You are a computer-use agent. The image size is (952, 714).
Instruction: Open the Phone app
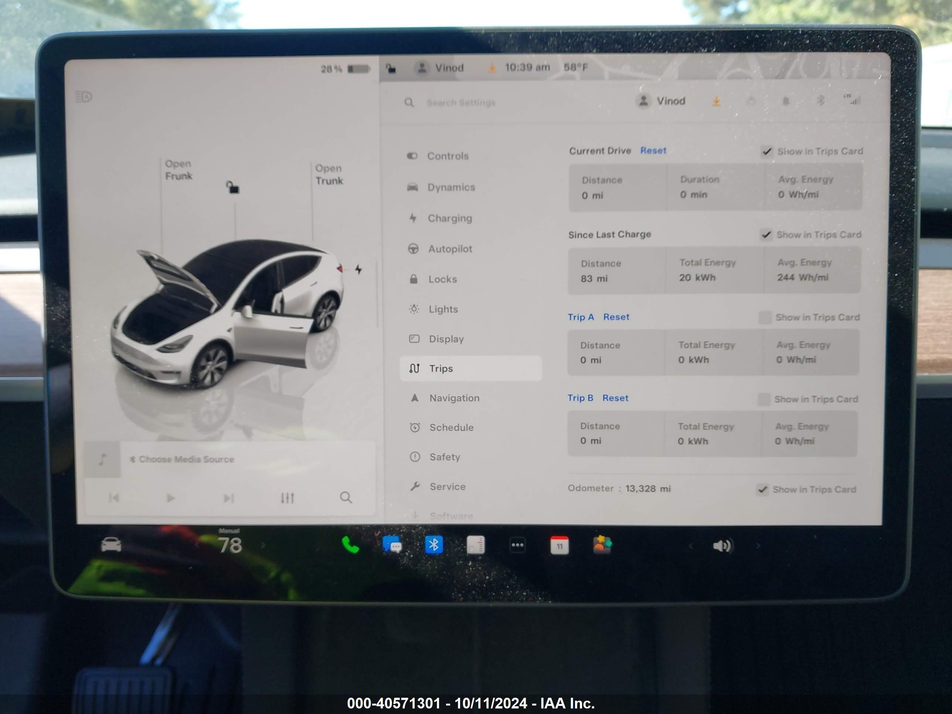(x=350, y=545)
